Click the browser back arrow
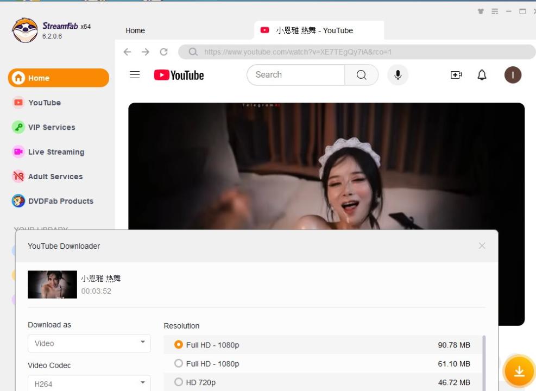536x391 pixels. 127,52
